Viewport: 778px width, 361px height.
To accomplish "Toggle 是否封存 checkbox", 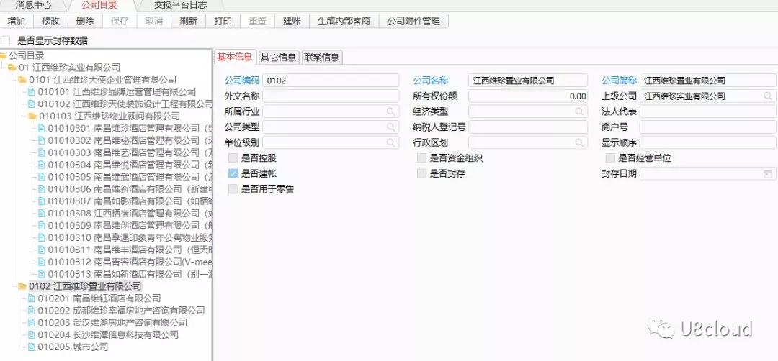I will tap(421, 173).
